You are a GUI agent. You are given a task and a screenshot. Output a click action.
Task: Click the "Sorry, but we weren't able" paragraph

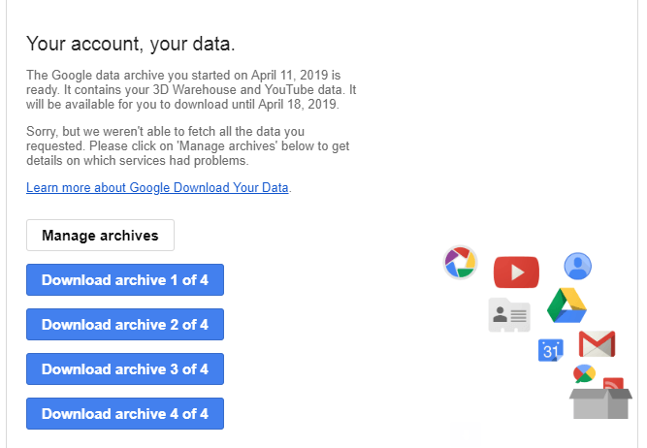[x=188, y=145]
